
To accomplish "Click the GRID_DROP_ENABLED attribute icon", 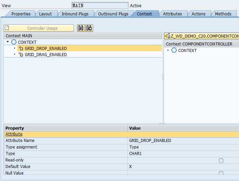I will 21,48.
